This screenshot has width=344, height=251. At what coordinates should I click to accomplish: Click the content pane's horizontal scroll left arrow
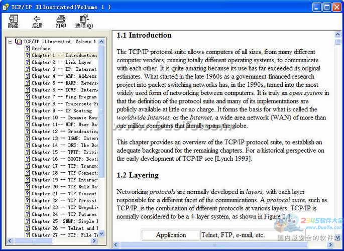point(116,245)
